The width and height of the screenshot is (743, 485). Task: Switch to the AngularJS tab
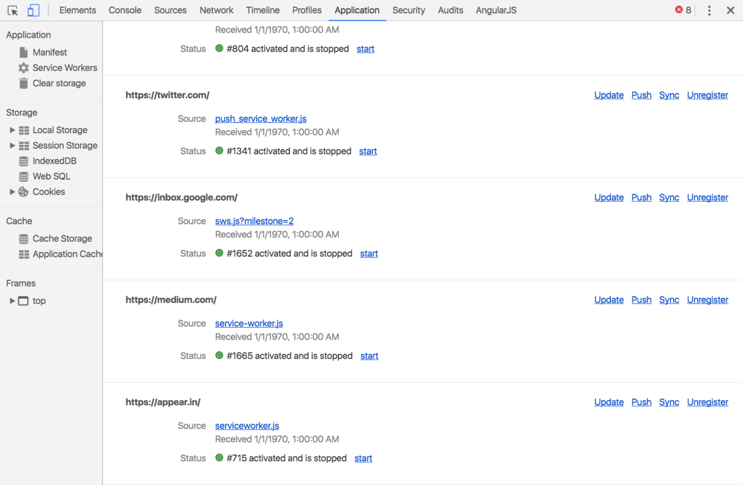click(x=496, y=10)
